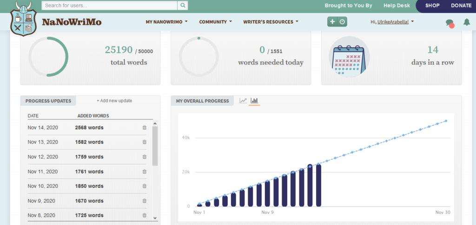This screenshot has width=476, height=225.
Task: Expand the Community menu
Action: (216, 22)
